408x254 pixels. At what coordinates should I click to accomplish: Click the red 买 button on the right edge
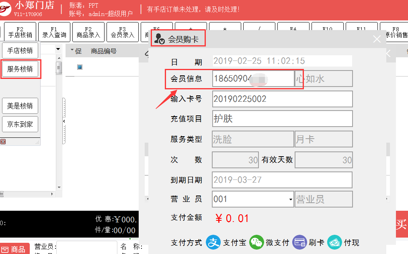tap(402, 224)
